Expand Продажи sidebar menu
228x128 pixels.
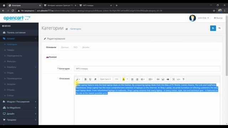(19, 120)
